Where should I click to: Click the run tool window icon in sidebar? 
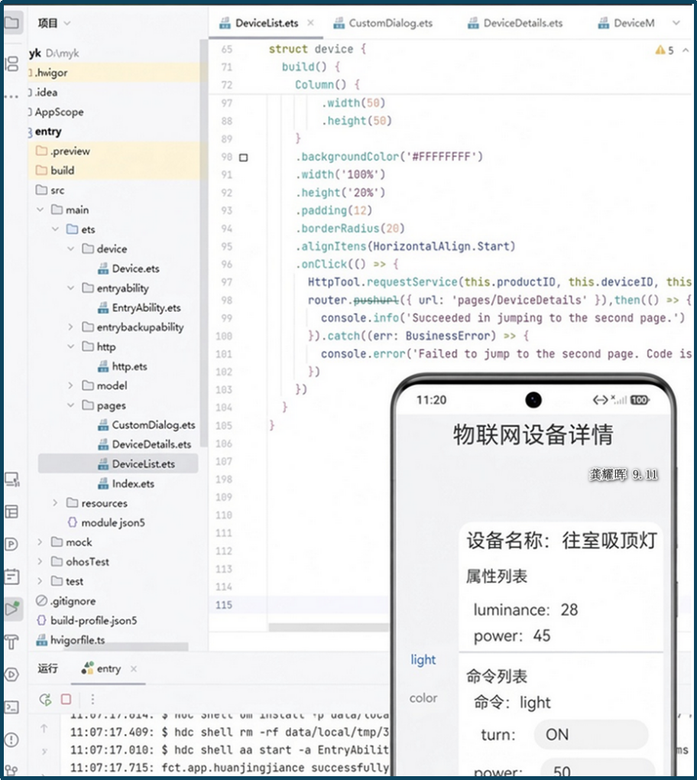click(x=12, y=609)
